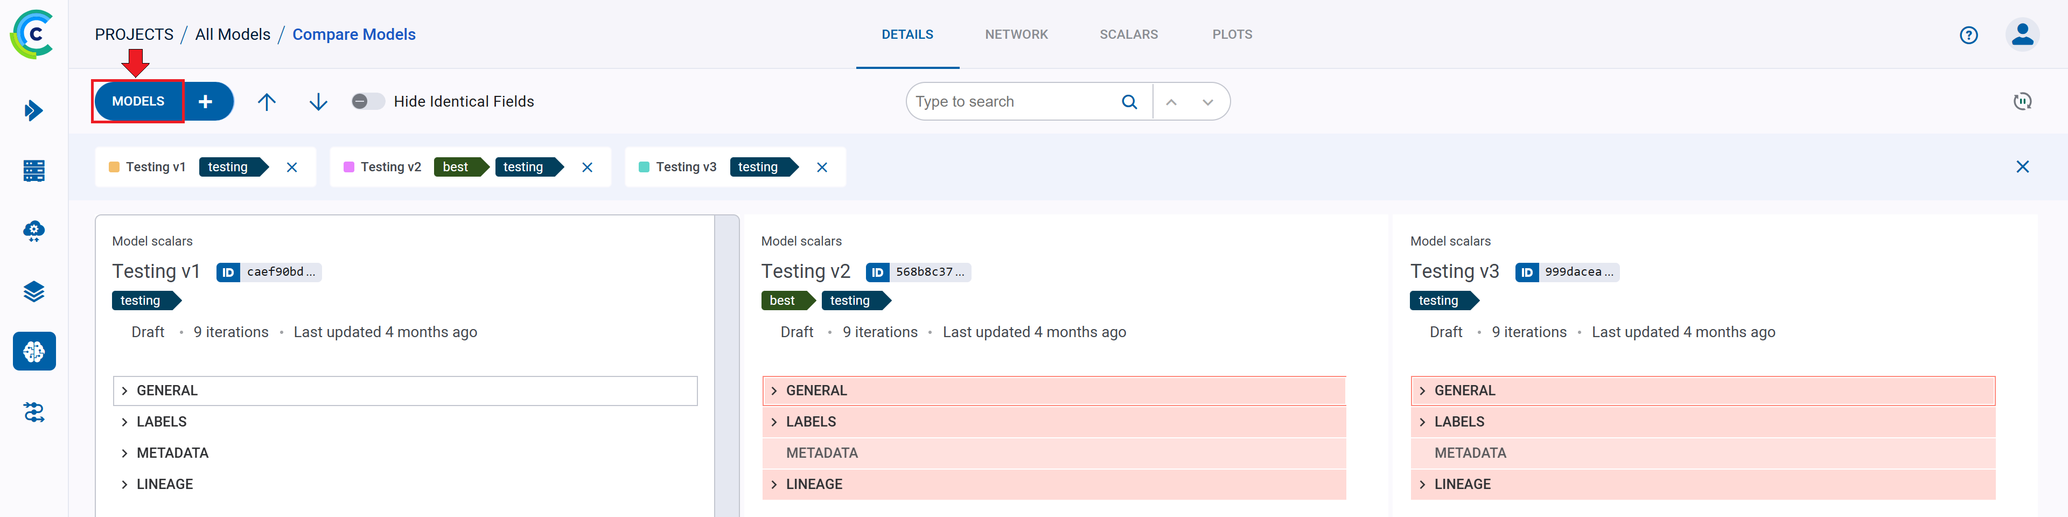Open the Reports layers sidebar icon
The height and width of the screenshot is (517, 2068).
tap(34, 291)
